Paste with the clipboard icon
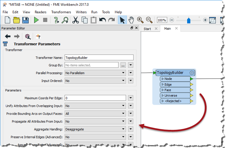 coord(94,20)
